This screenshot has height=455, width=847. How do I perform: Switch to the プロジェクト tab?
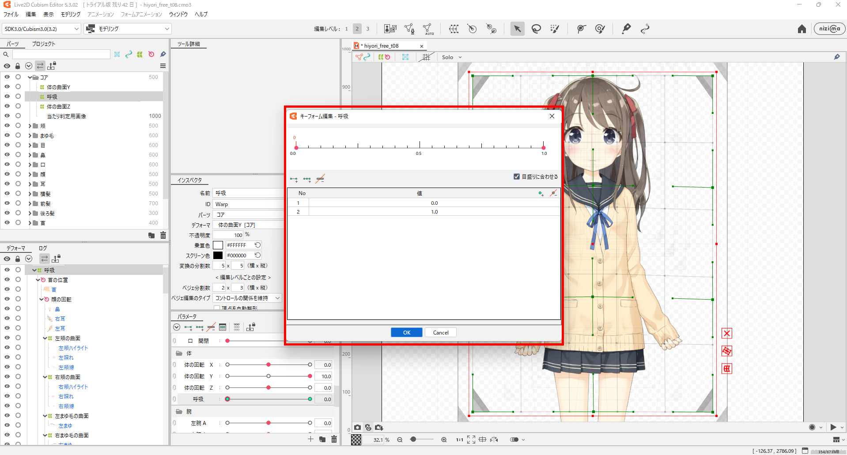(44, 44)
